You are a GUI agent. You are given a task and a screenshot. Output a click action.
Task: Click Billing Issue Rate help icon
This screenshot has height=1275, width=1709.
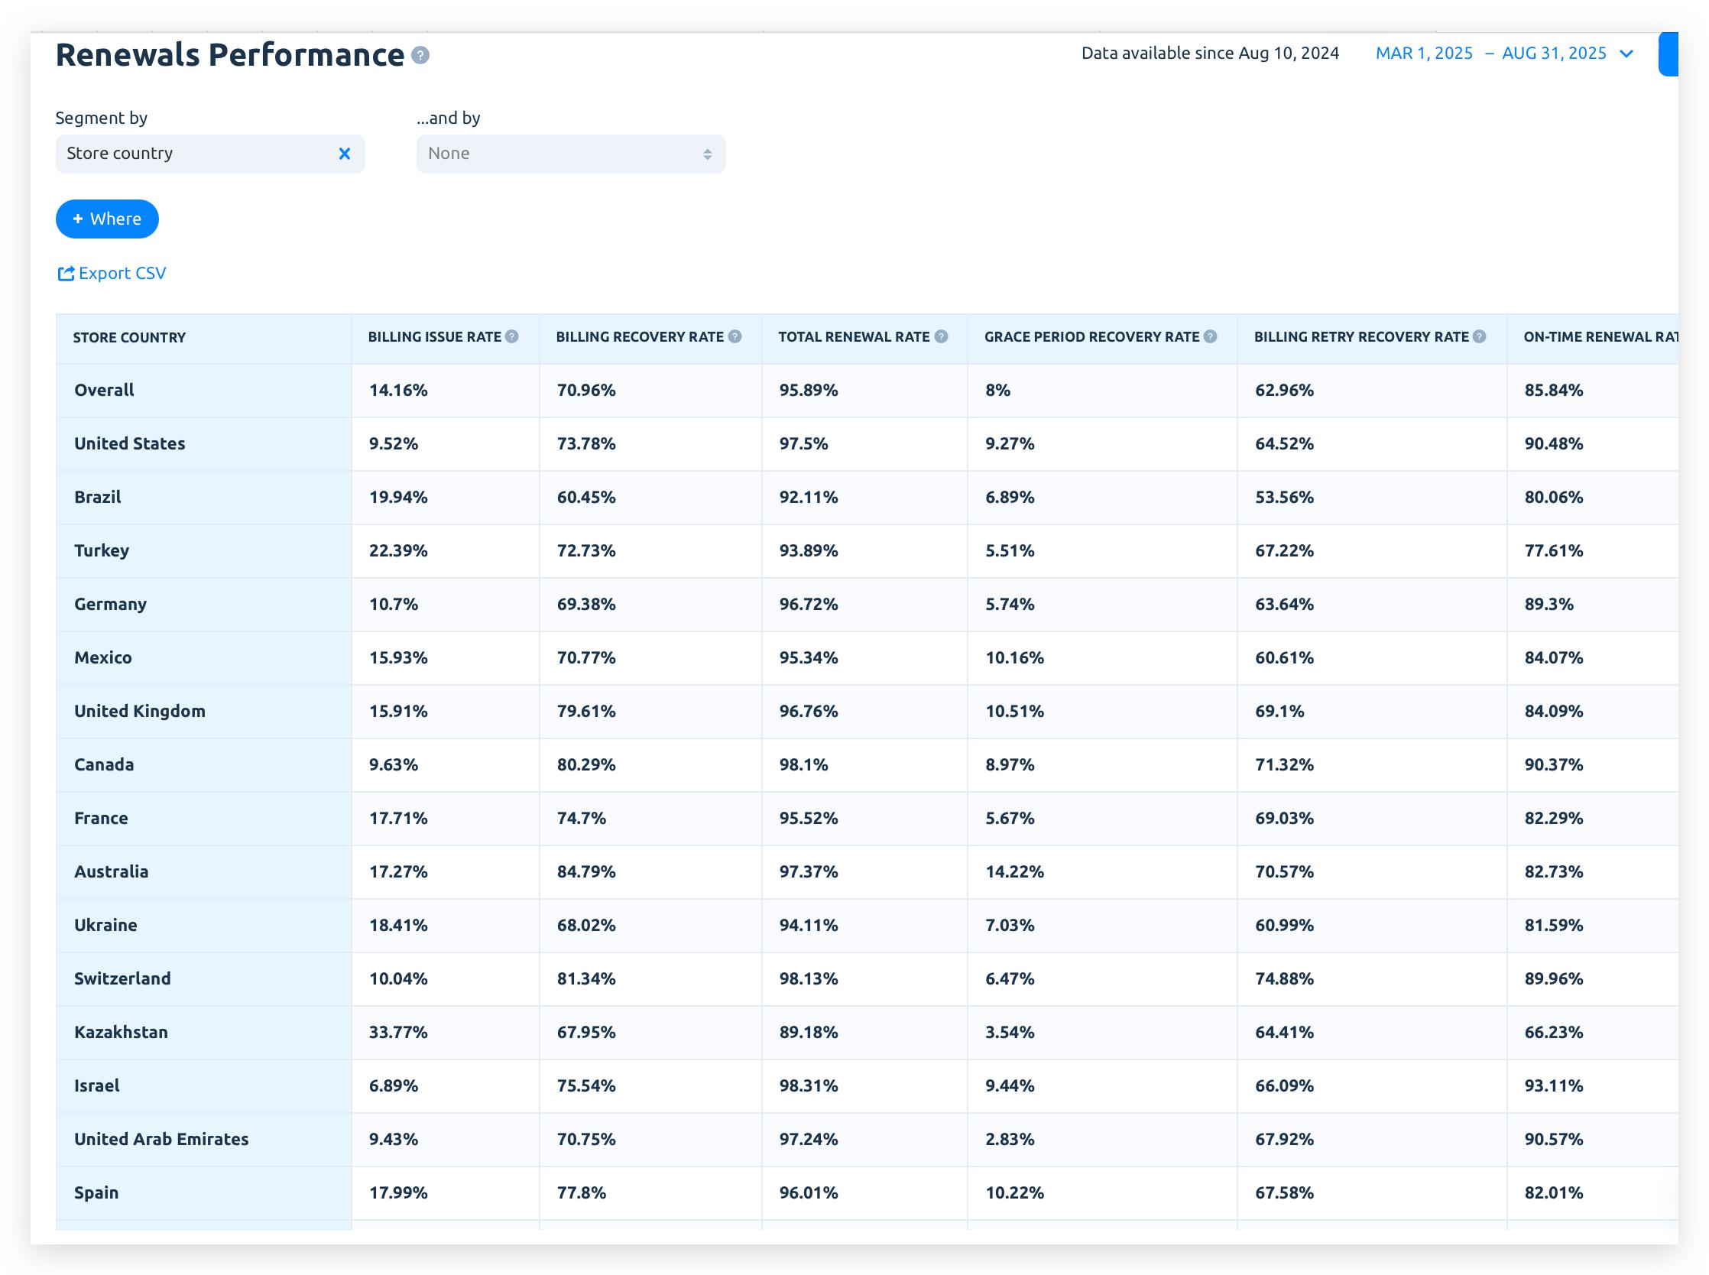click(511, 336)
